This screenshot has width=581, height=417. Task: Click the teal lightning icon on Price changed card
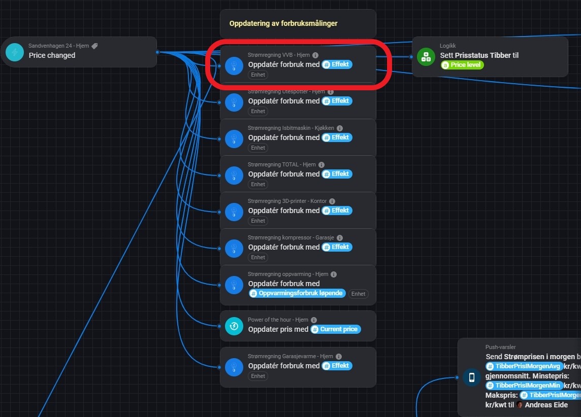[15, 52]
